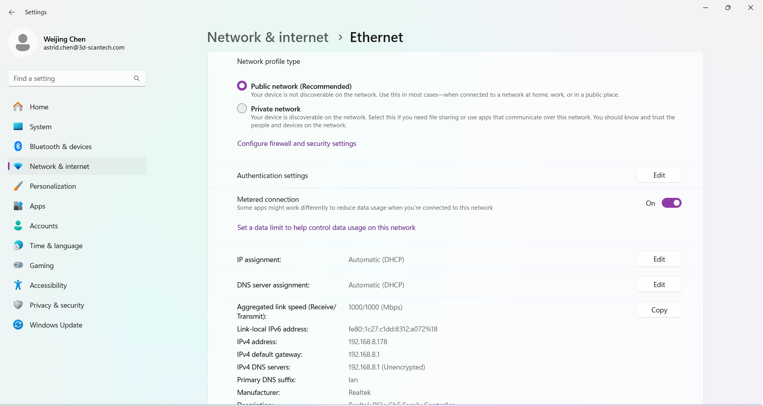The image size is (763, 406).
Task: Select Private network radio button
Action: tap(242, 108)
